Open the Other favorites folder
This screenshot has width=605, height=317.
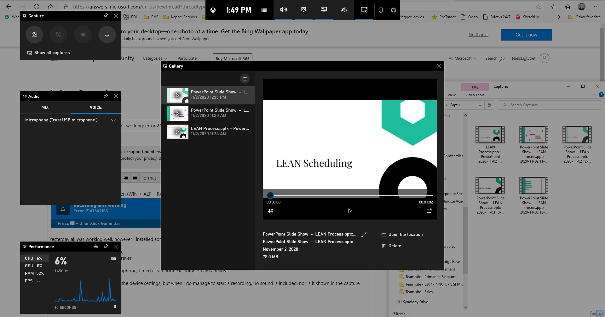click(x=584, y=17)
